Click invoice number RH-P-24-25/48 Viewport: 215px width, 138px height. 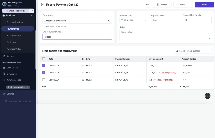(x=122, y=73)
